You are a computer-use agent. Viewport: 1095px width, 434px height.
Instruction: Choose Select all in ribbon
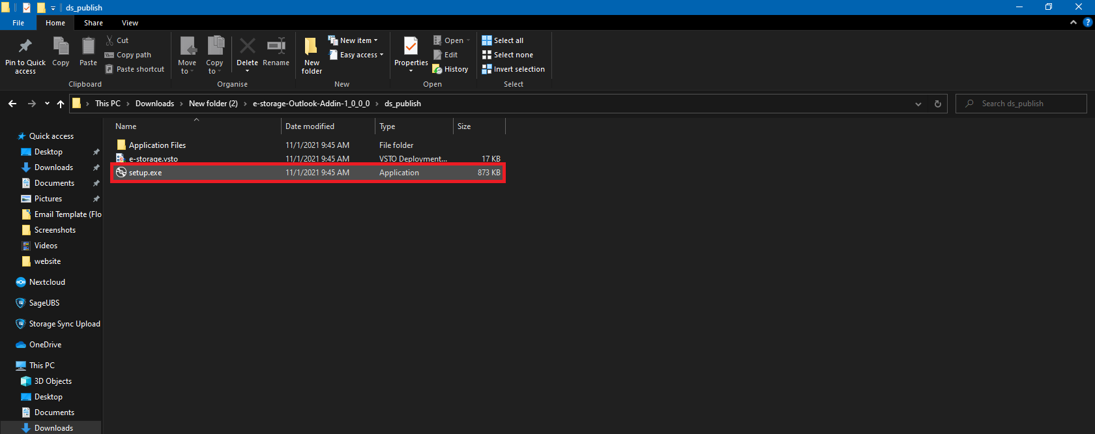click(x=503, y=40)
